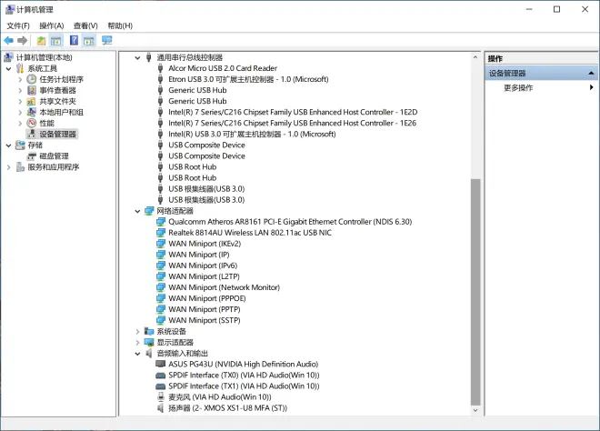Click the USB plug icon of 通用串行总线控制器
600x431 pixels.
click(149, 57)
